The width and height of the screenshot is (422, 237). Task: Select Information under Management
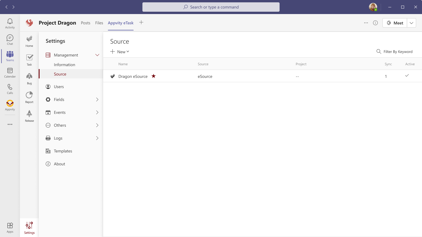click(x=64, y=65)
